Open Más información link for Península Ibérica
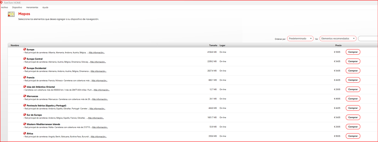 pos(97,109)
